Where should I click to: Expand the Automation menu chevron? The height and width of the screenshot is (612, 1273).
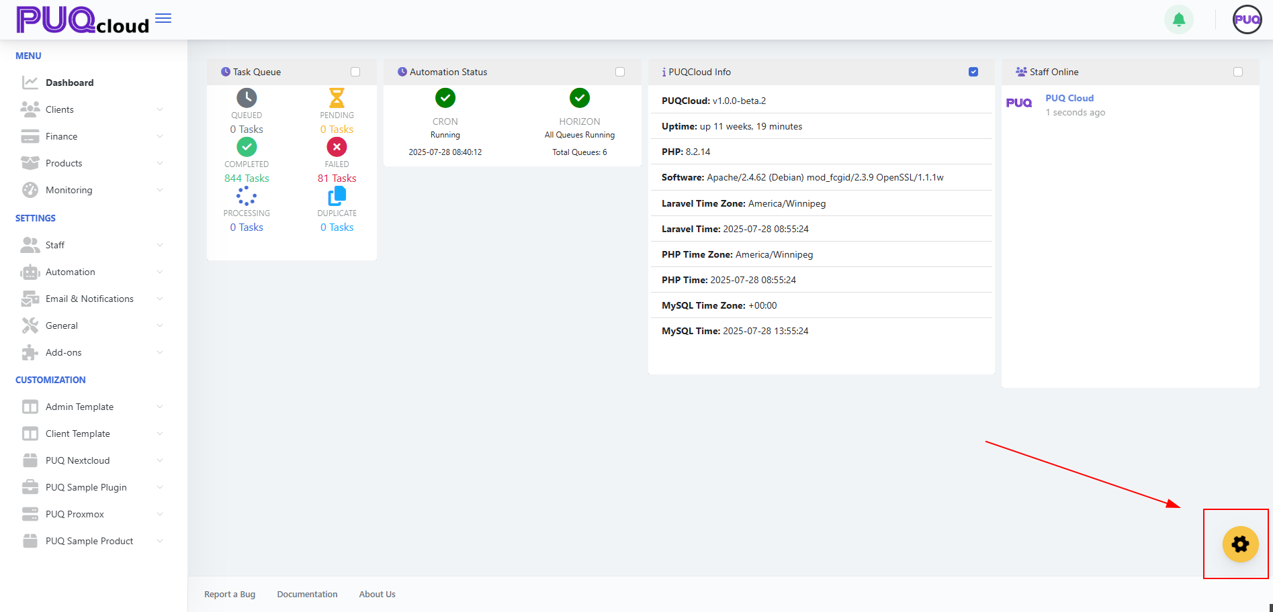[x=160, y=272]
